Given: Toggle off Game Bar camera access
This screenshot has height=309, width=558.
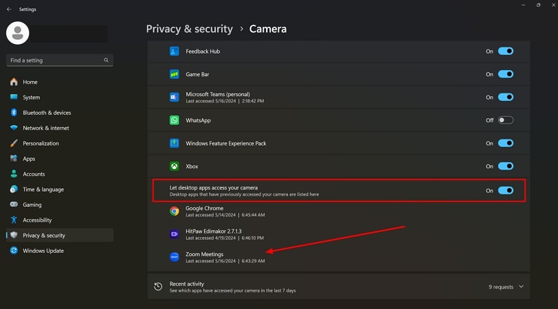Looking at the screenshot, I should pos(506,74).
